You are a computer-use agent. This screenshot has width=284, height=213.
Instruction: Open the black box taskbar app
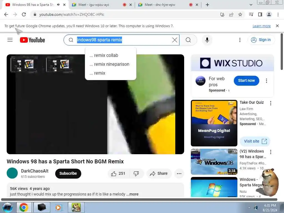tap(42, 207)
